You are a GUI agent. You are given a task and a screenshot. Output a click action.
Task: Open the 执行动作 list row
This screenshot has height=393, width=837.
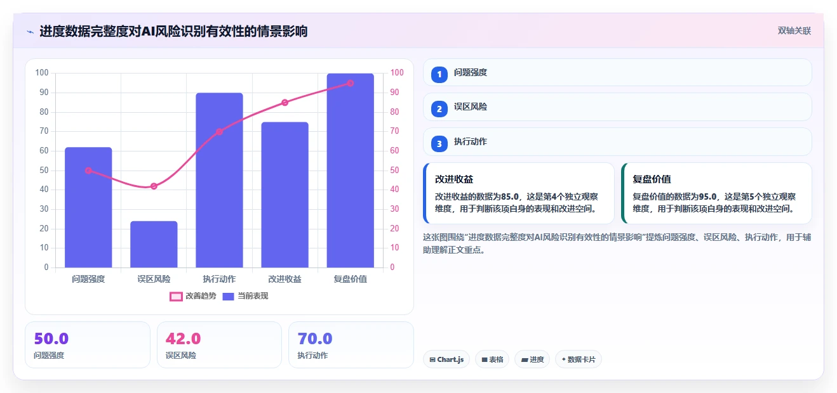617,141
